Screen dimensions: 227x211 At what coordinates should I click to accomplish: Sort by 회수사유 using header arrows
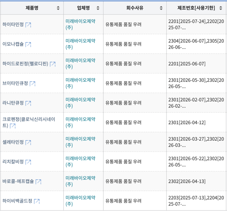tap(161, 8)
